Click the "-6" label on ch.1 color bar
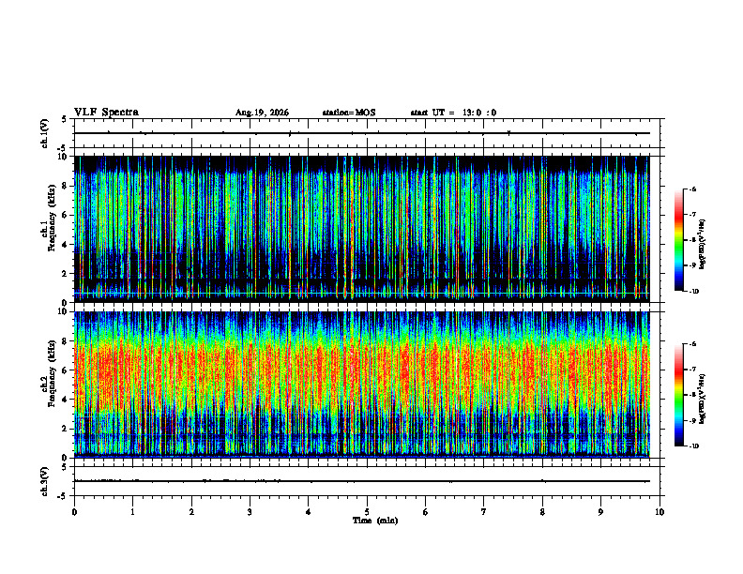Image resolution: width=743 pixels, height=574 pixels. [x=692, y=189]
